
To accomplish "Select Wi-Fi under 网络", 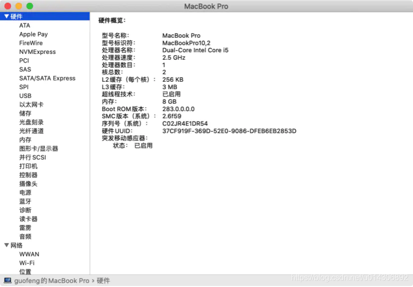I will pos(26,263).
